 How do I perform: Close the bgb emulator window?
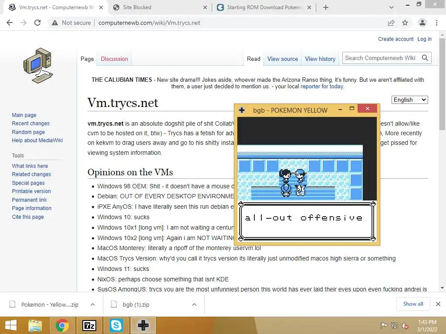coord(368,108)
